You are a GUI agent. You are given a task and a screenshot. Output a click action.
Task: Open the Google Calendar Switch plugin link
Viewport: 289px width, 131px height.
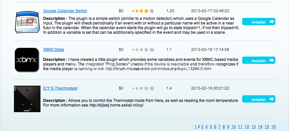(65, 11)
